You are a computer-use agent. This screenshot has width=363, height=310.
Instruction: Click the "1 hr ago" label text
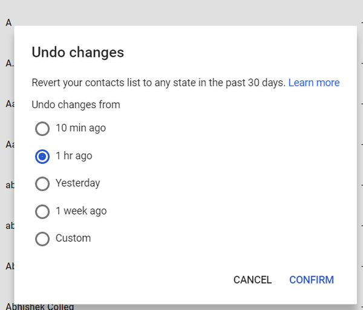(x=74, y=156)
